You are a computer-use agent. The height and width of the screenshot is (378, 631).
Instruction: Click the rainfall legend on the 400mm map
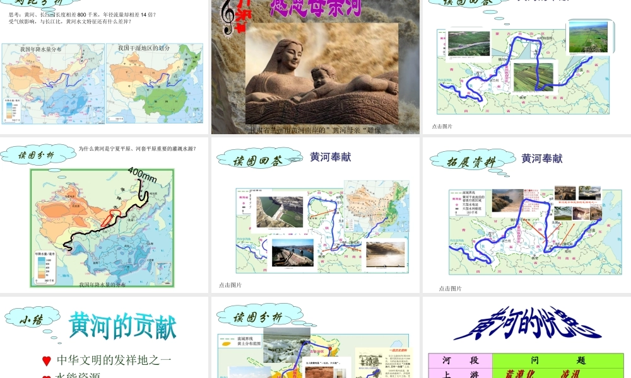coord(45,268)
